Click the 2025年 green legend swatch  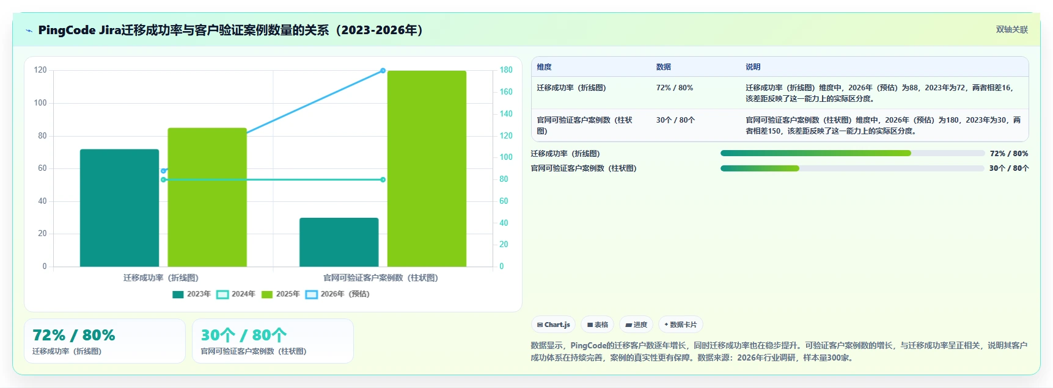coord(267,295)
